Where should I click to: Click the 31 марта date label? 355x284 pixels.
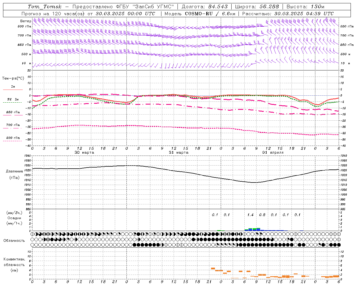pos(179,153)
